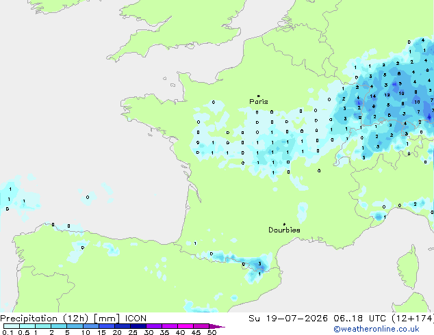This screenshot has height=335, width=434.
Task: Click the 0.1–0.5 mm legend color swatch
Action: coord(12,326)
